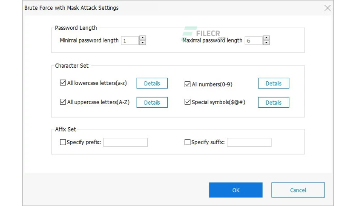Click the prefix text field

(125, 143)
